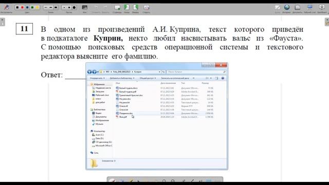329x185 pixels.
Task: Add a new page with Страницы icon
Action: [117, 8]
